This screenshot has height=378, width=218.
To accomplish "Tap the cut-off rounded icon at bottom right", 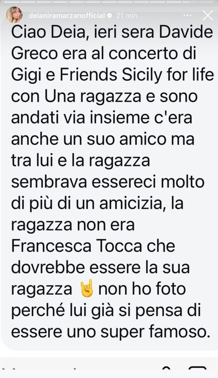I will click(x=197, y=368).
